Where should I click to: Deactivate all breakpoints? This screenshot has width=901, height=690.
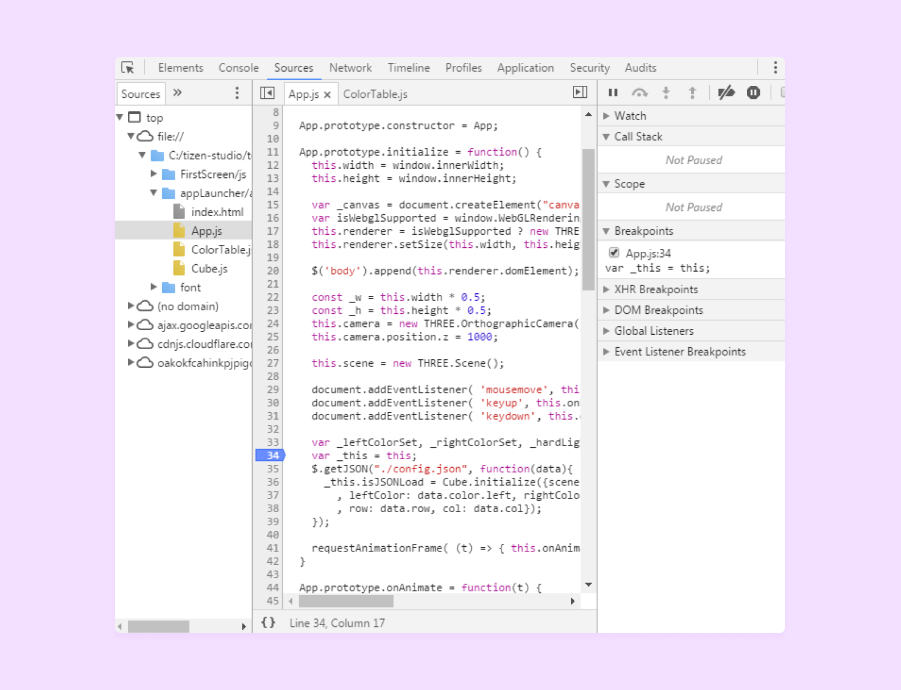coord(726,92)
